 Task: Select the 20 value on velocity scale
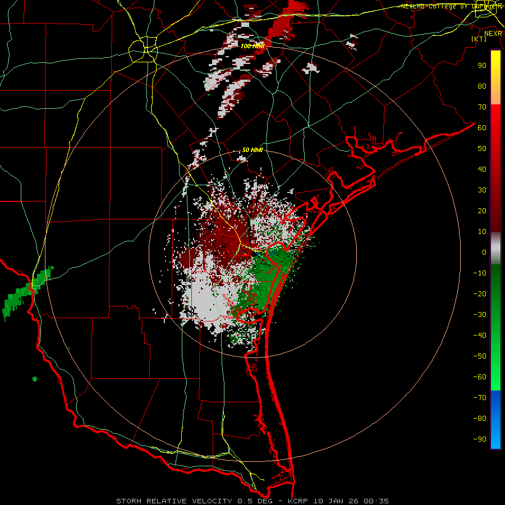click(482, 211)
